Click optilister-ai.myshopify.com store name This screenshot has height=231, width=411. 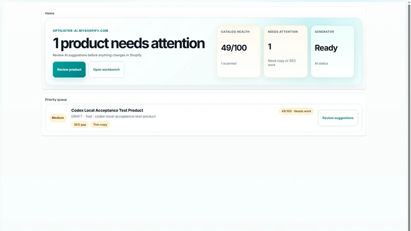81,31
